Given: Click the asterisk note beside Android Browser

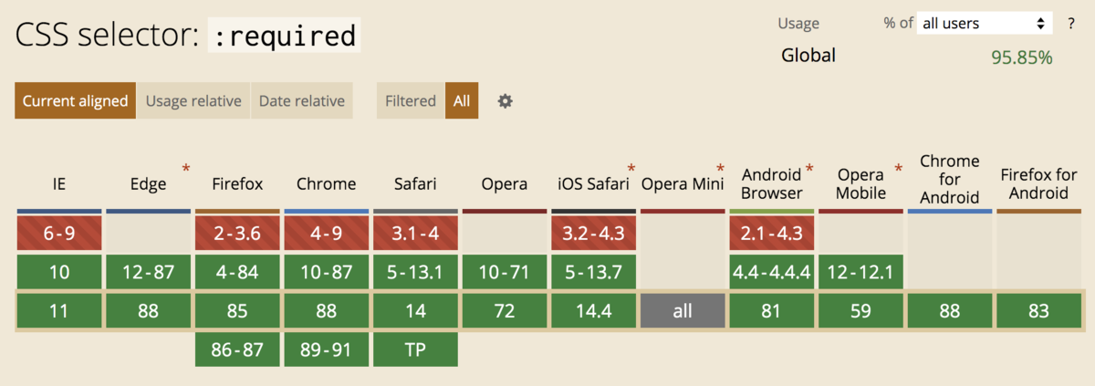Looking at the screenshot, I should pos(808,169).
